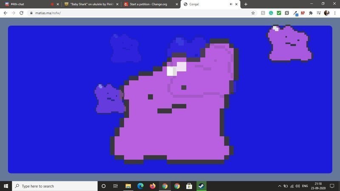Open the Grammarly extension
The height and width of the screenshot is (191, 340).
271,13
